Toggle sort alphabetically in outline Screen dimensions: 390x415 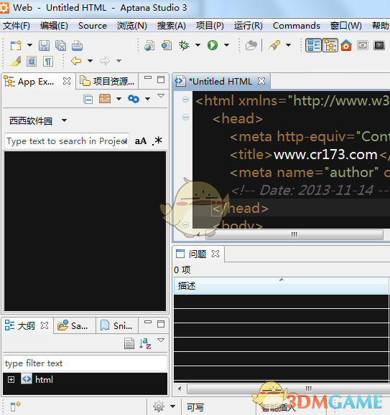coord(145,343)
